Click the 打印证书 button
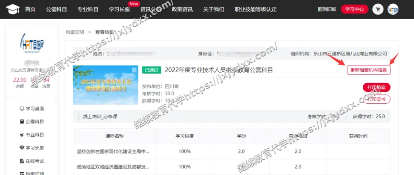 tap(377, 99)
